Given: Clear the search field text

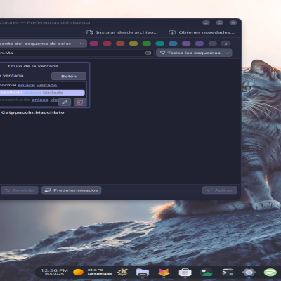Looking at the screenshot, I should pos(148,53).
